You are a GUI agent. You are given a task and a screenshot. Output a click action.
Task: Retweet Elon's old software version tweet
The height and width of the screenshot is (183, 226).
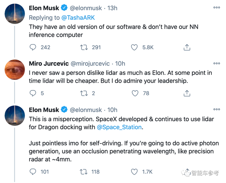point(84,47)
